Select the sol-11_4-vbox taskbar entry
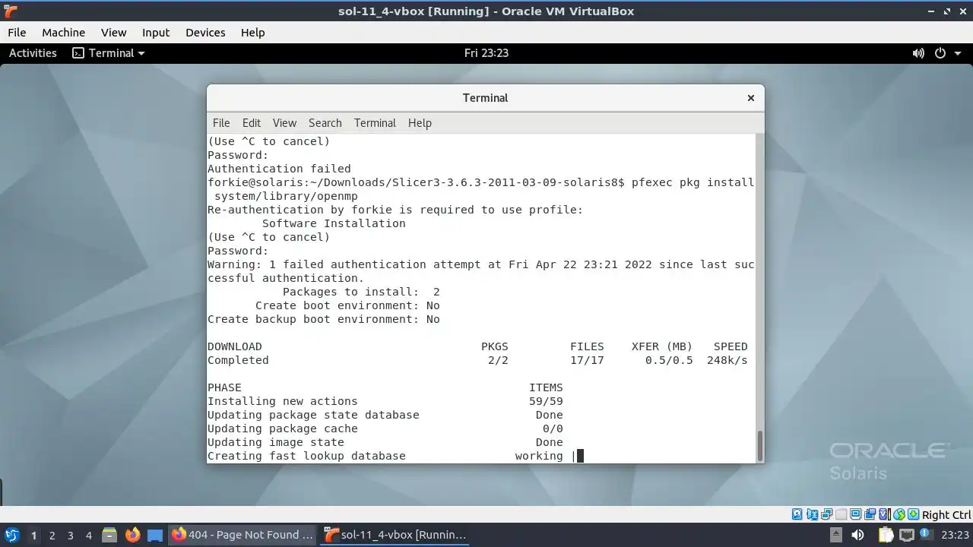The width and height of the screenshot is (973, 547). (395, 535)
